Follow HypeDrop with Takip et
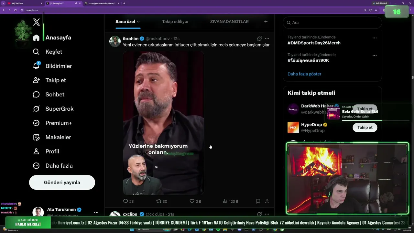 [x=365, y=128]
